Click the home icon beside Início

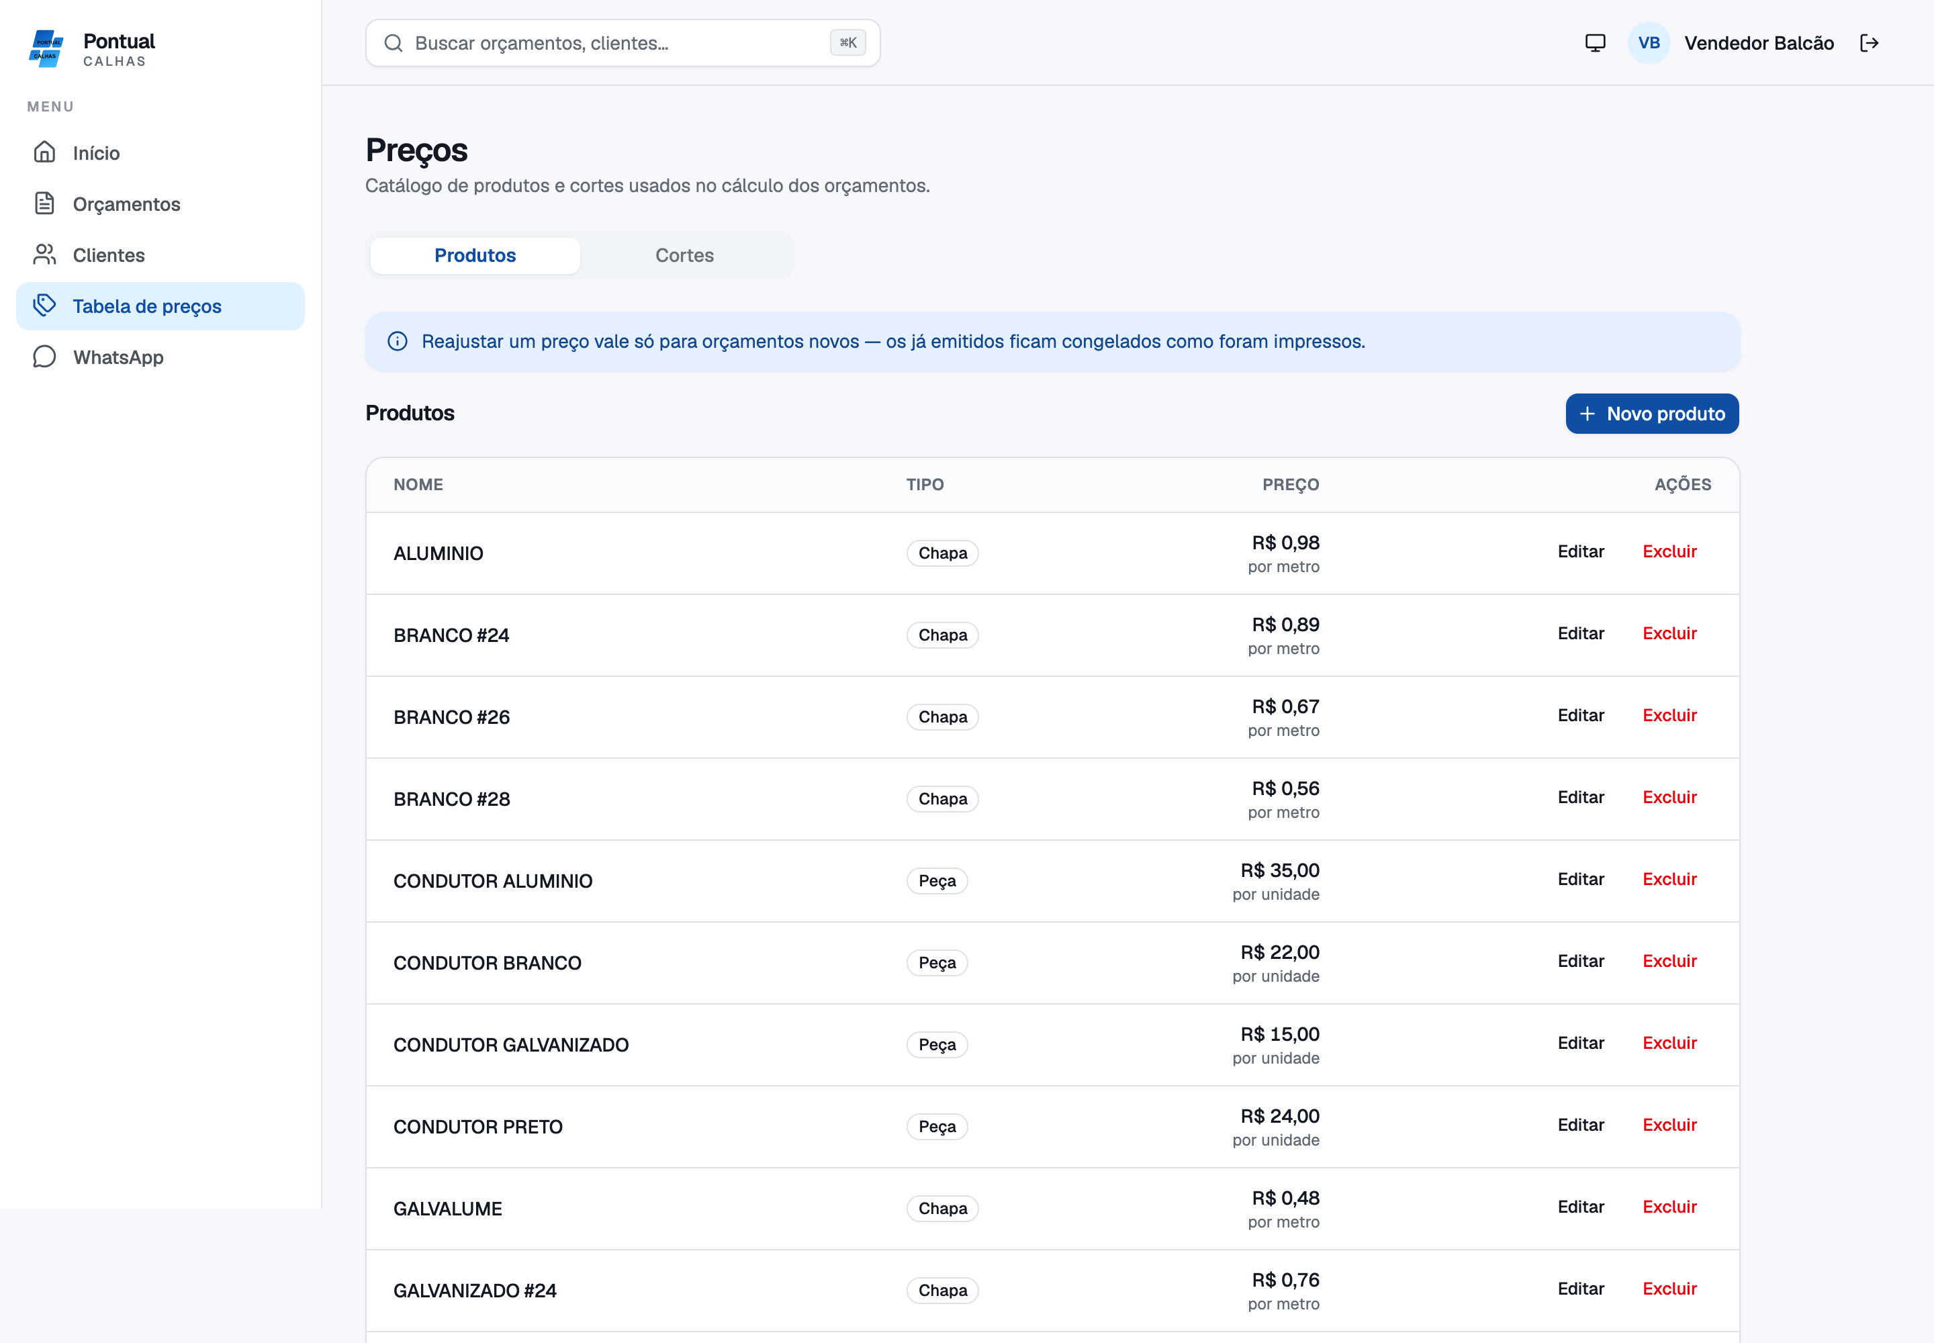click(44, 152)
